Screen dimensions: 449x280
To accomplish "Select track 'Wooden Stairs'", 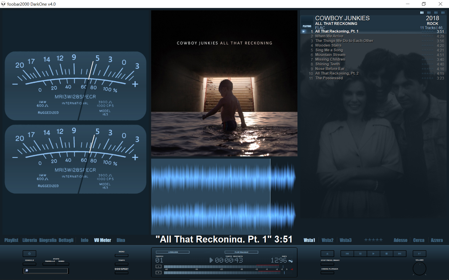I will tap(373, 45).
